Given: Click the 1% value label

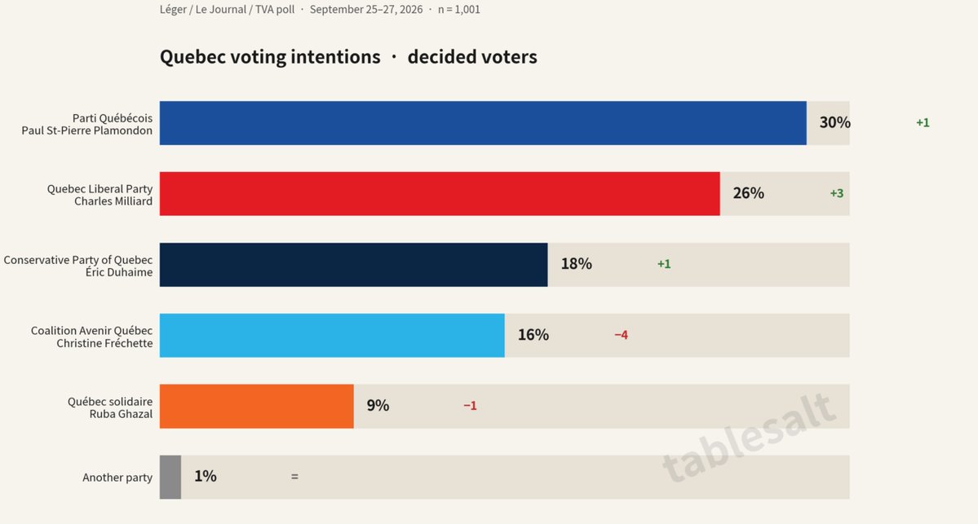Looking at the screenshot, I should pos(206,477).
